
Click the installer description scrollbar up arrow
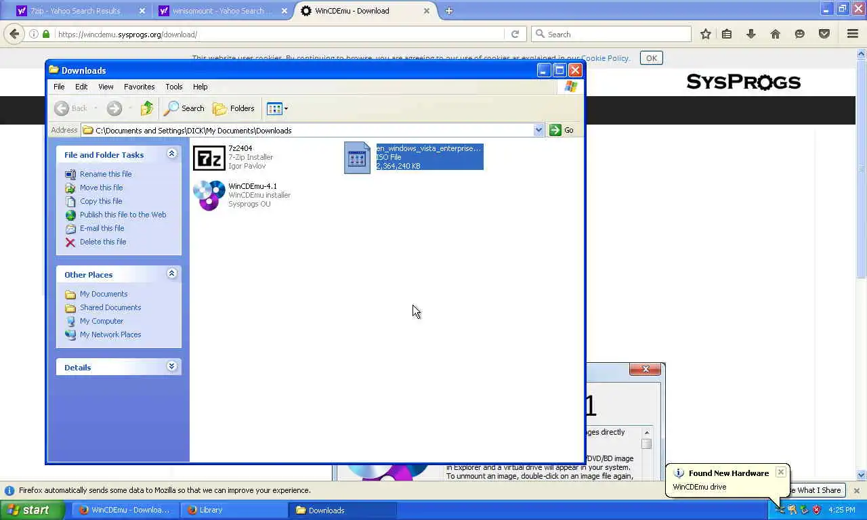[x=646, y=432]
